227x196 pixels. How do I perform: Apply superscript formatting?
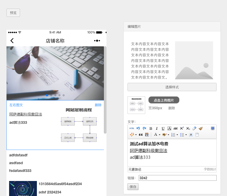click(182, 128)
